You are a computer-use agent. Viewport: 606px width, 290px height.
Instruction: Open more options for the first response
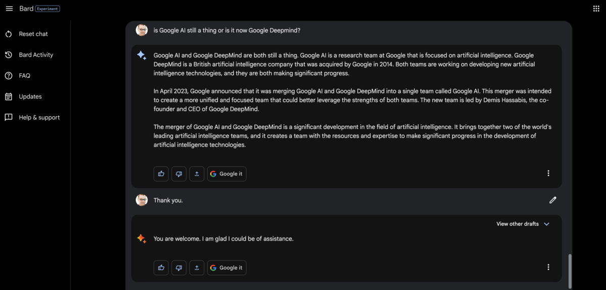tap(548, 173)
